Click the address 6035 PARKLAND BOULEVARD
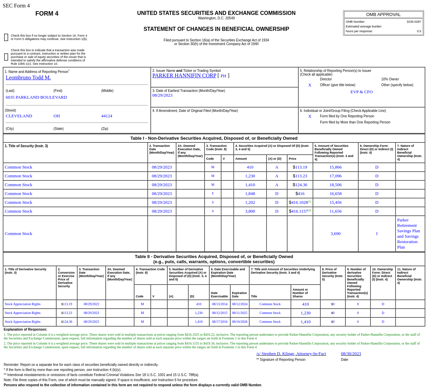 pyautogui.click(x=36, y=97)
